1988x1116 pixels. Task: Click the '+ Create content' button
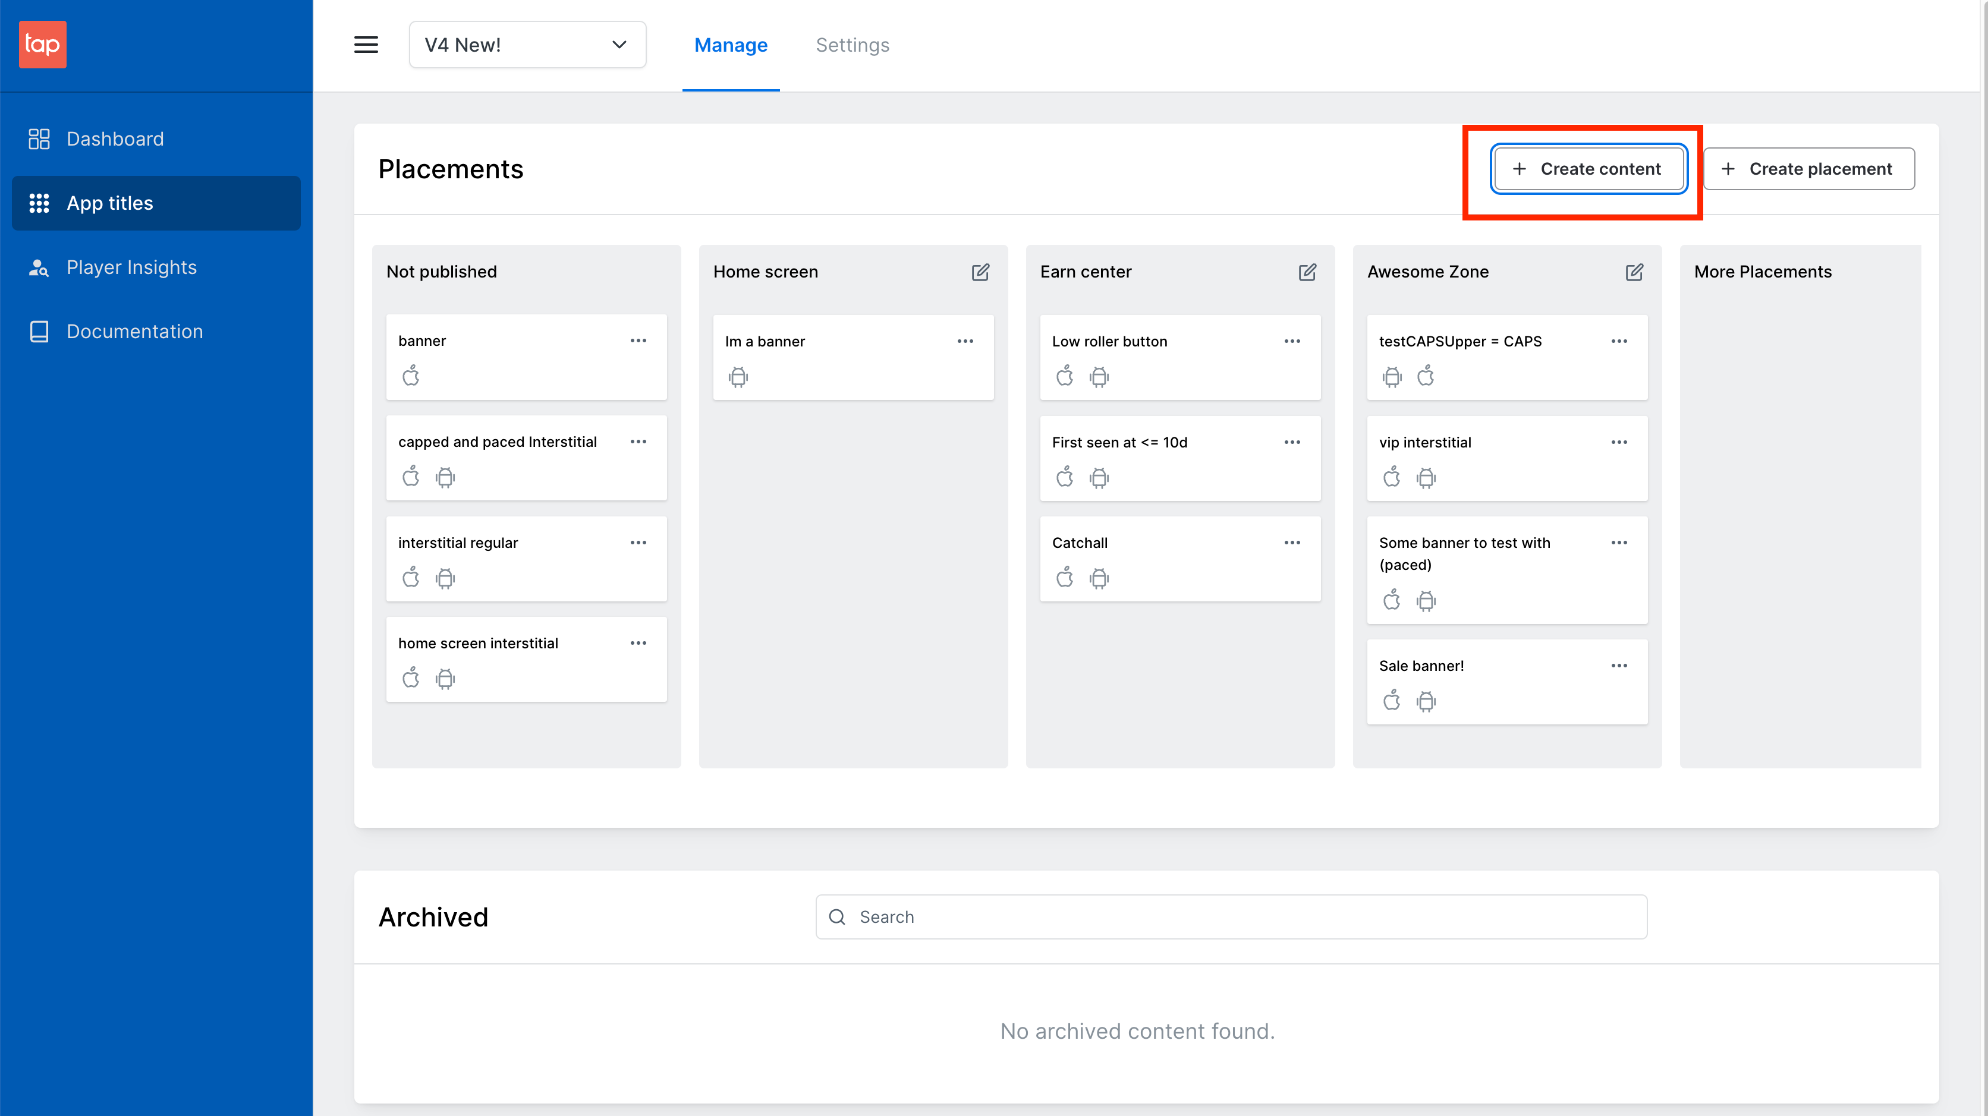click(1588, 168)
